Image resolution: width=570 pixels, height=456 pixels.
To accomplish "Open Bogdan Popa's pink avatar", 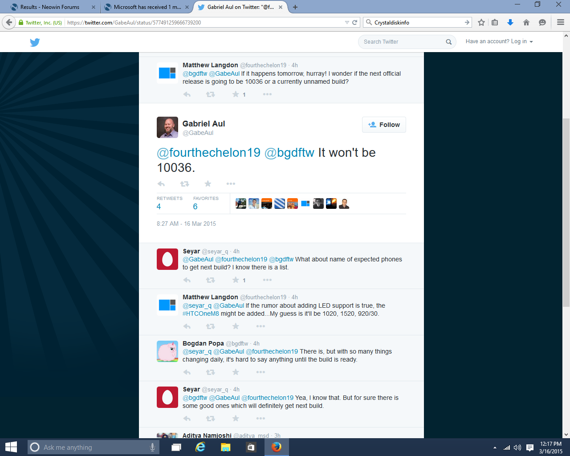I will coord(167,351).
